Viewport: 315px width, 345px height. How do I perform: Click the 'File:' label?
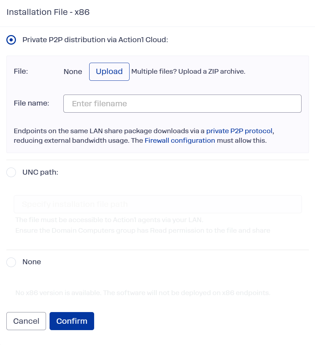(21, 71)
